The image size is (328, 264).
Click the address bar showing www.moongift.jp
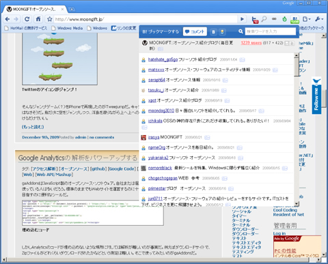(x=146, y=19)
